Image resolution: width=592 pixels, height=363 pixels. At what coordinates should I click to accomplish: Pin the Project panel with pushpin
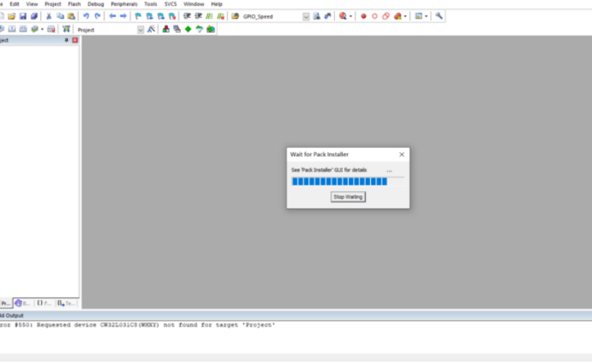[66, 40]
